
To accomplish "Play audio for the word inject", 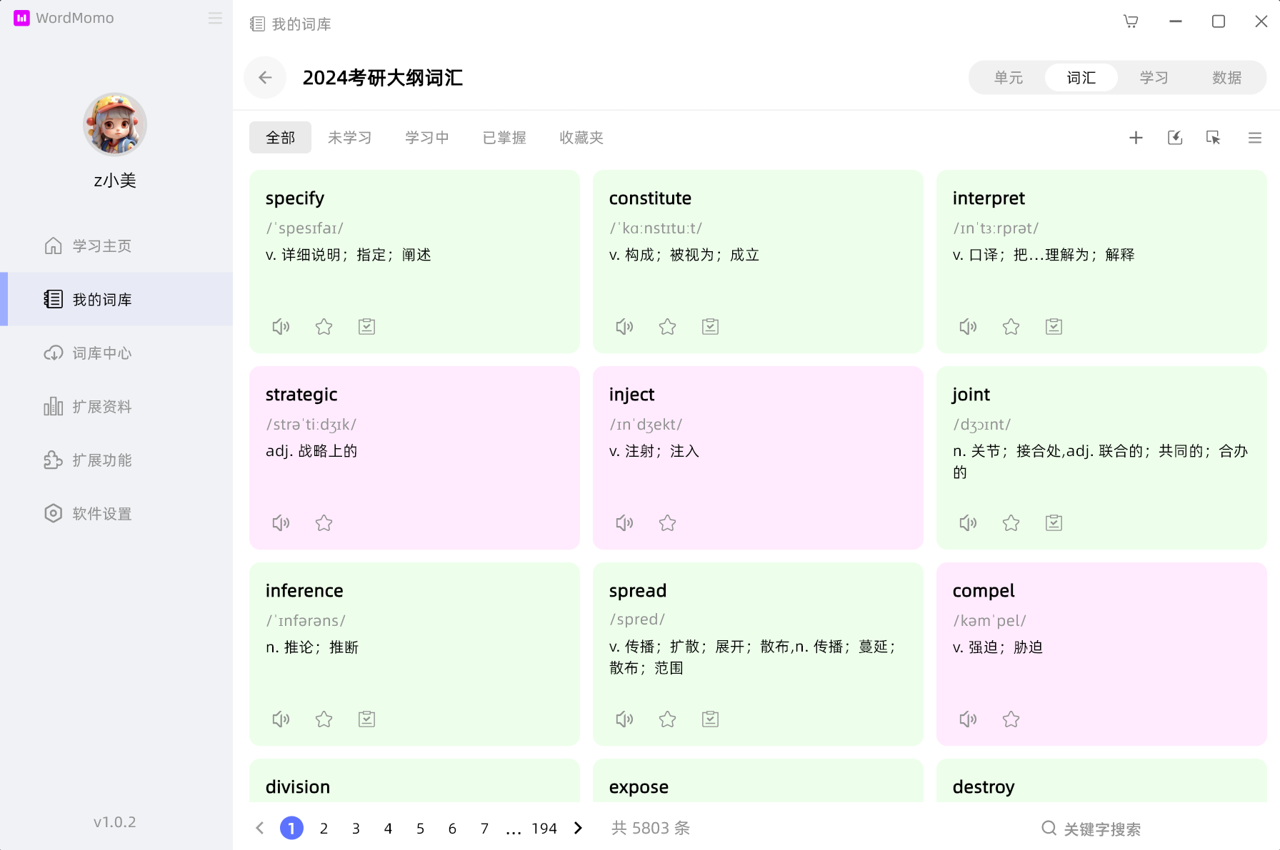I will click(624, 523).
